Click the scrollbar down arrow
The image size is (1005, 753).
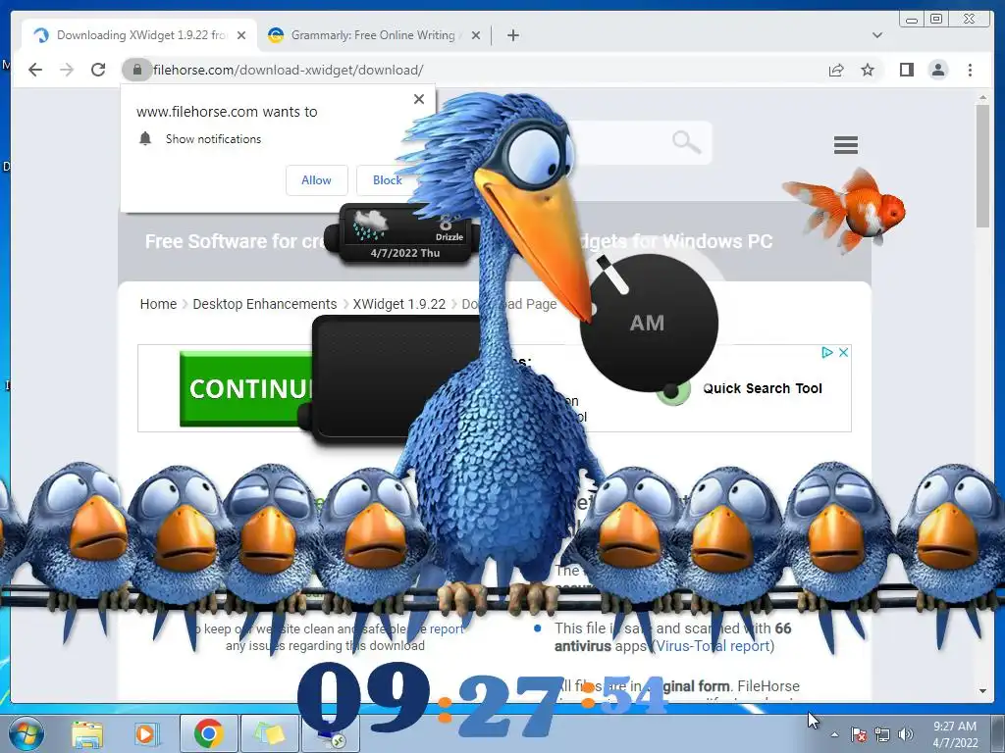coord(982,691)
